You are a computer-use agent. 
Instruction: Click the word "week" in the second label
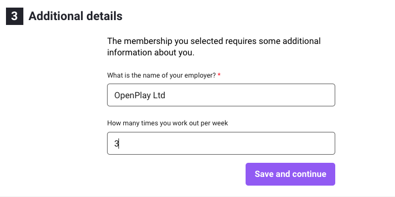[x=220, y=123]
